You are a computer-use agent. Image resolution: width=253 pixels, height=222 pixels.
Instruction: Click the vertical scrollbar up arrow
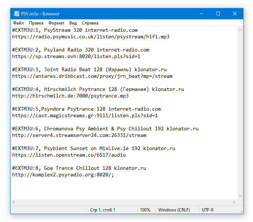point(240,30)
